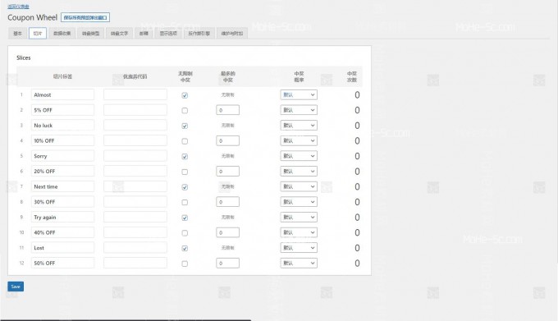
Task: Expand win chance dropdown for Lost row
Action: 299,248
